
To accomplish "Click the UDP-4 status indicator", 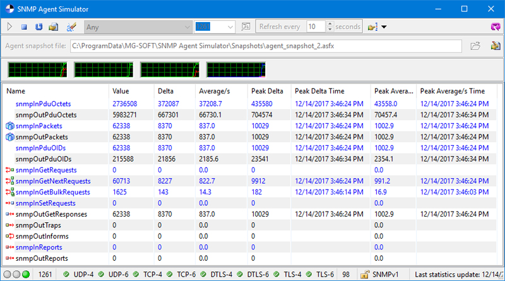I will click(78, 275).
